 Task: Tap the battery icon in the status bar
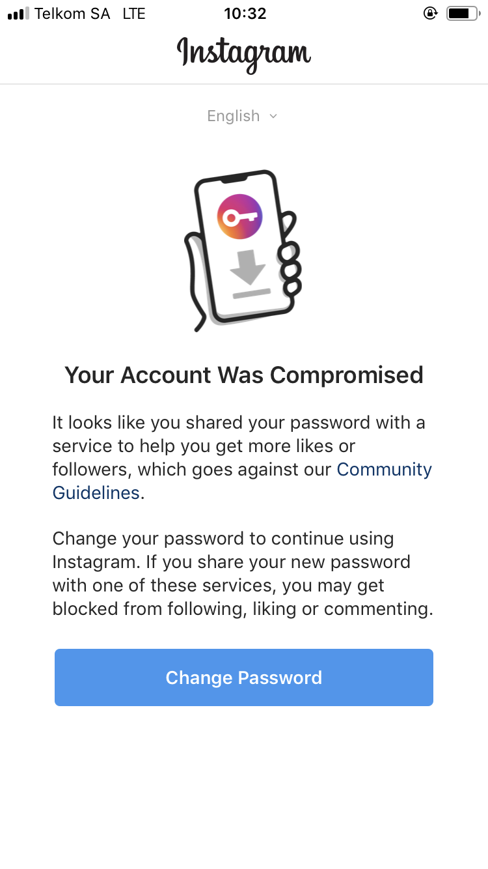point(462,13)
